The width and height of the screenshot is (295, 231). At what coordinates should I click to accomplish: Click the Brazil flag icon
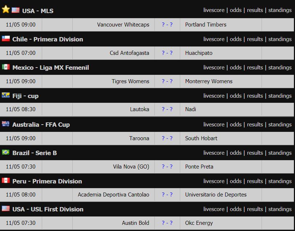(6, 152)
